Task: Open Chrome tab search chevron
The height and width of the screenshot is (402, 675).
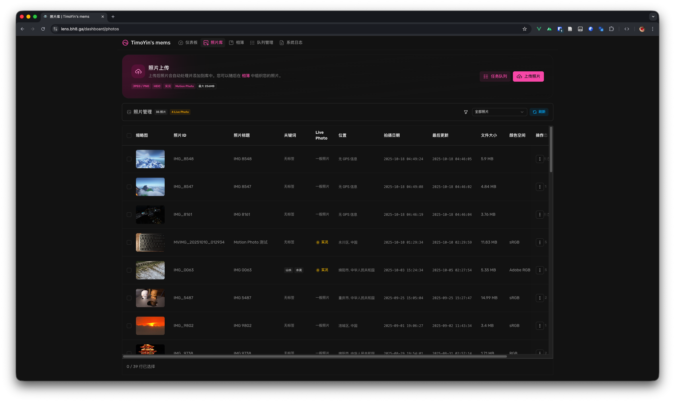Action: coord(653,17)
